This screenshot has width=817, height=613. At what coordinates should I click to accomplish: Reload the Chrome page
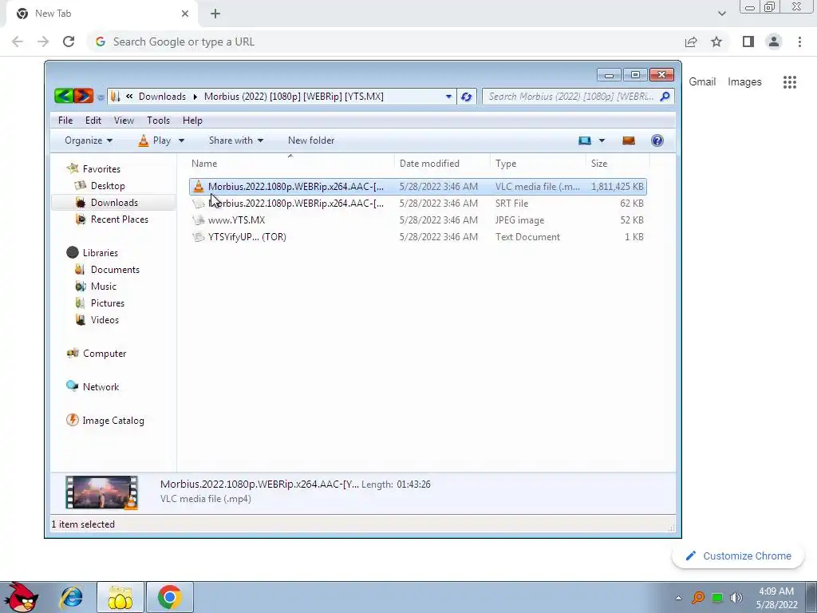(x=69, y=42)
